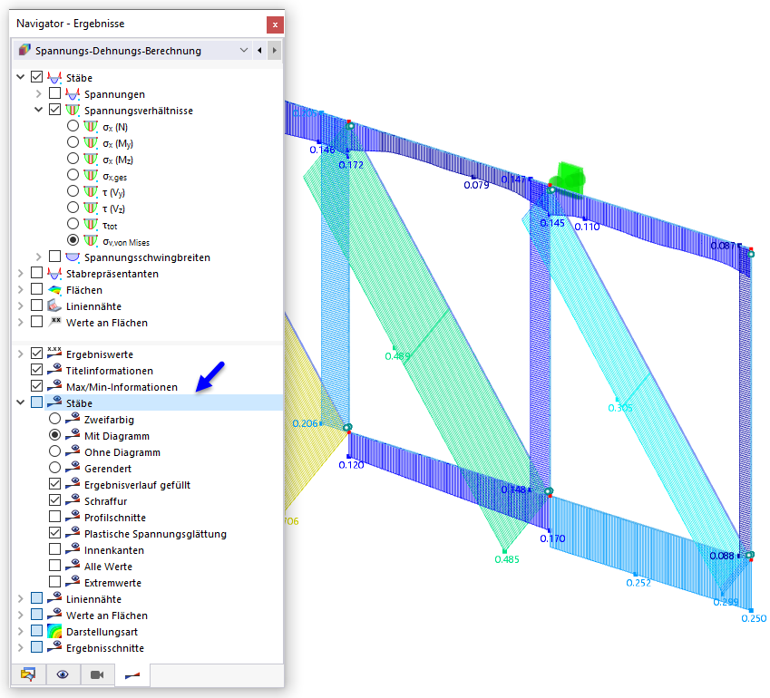Select the σx,ges radio button
The width and height of the screenshot is (770, 698).
(73, 174)
